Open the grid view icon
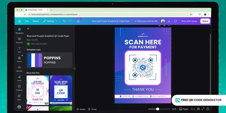Image resolution: width=226 pixels, height=113 pixels. pyautogui.click(x=198, y=109)
